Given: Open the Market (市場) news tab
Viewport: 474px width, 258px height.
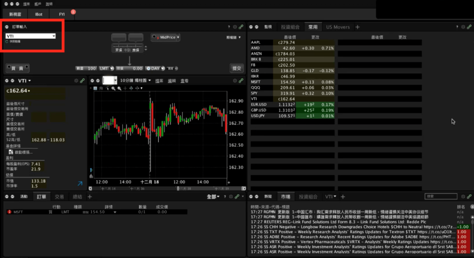Looking at the screenshot, I should point(285,197).
